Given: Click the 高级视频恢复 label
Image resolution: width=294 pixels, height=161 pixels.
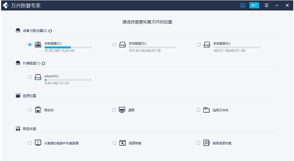Looking at the screenshot, I should [x=222, y=143].
